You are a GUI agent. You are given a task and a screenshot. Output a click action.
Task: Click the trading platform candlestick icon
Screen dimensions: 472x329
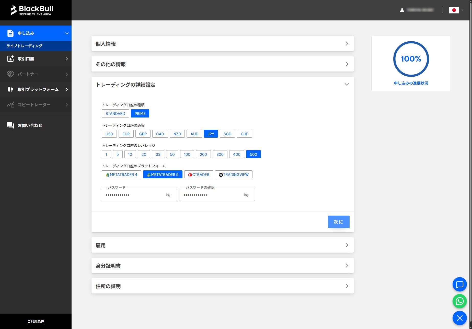pos(10,89)
